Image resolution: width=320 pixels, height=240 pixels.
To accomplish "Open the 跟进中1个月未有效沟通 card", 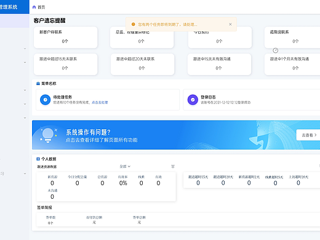I will coord(292,64).
